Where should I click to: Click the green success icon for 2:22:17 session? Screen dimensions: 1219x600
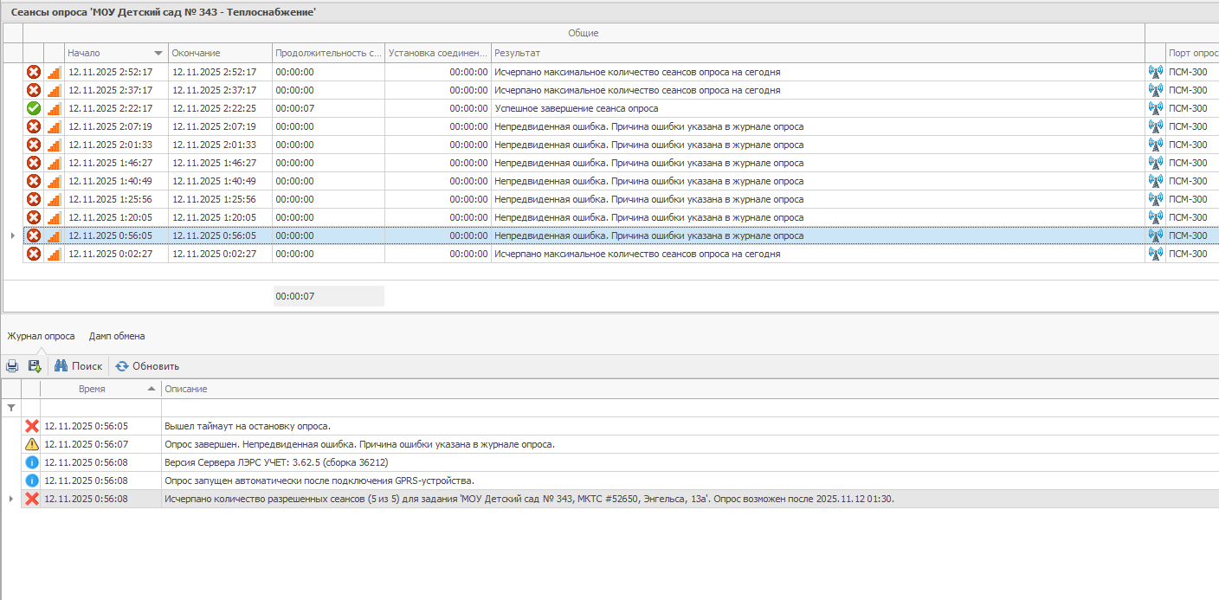click(x=34, y=108)
